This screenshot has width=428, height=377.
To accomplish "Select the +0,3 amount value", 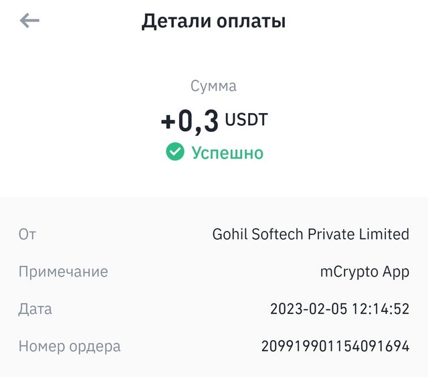I will point(190,121).
